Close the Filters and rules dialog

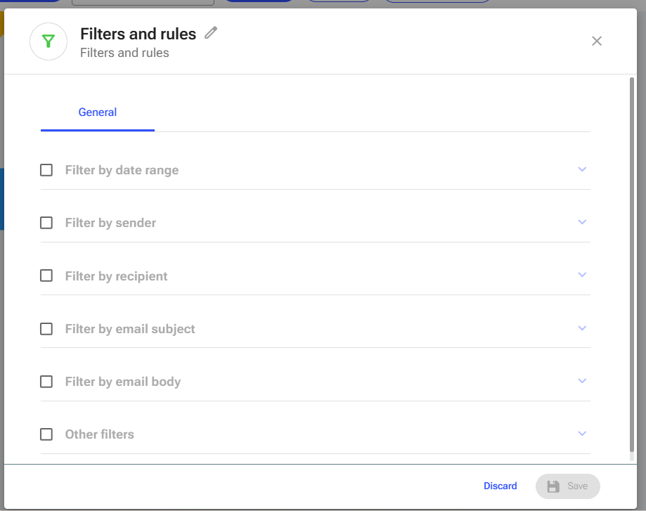pyautogui.click(x=597, y=41)
